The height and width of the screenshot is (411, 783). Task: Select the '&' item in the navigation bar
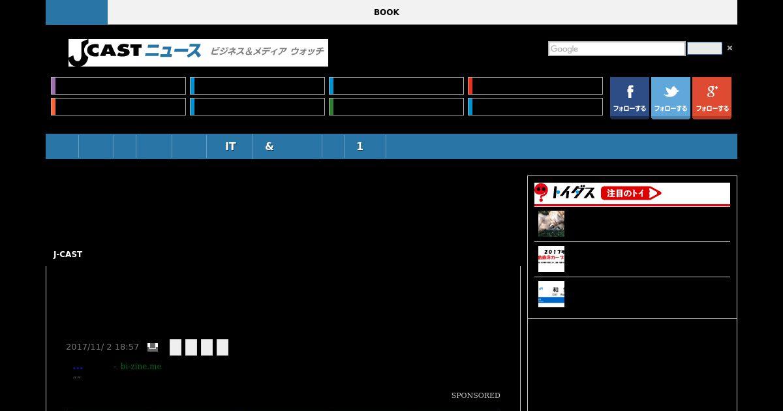(x=269, y=147)
